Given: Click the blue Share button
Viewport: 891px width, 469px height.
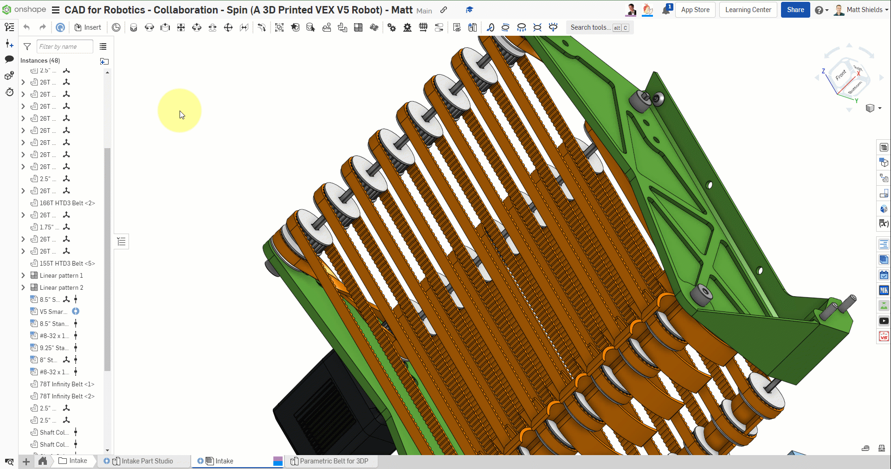Looking at the screenshot, I should [795, 10].
